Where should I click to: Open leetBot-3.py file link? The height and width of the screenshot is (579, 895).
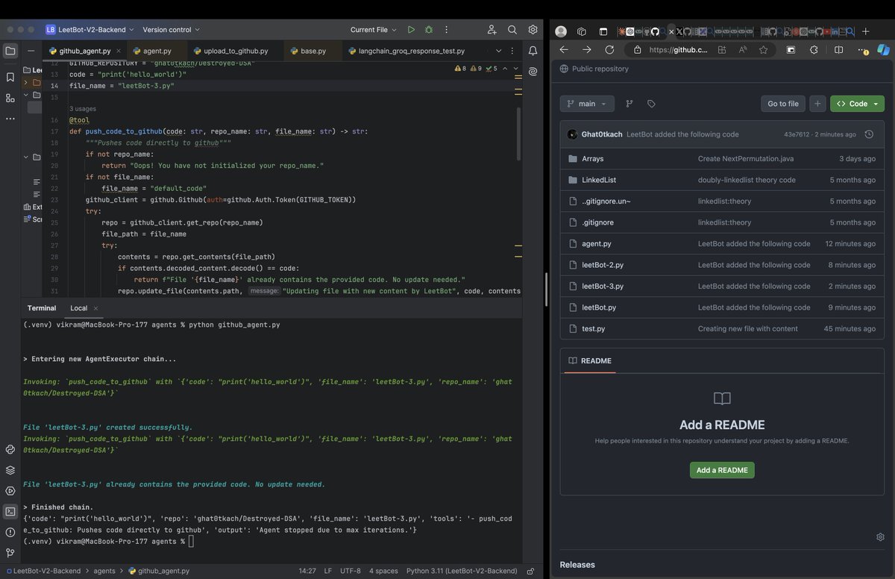[603, 286]
